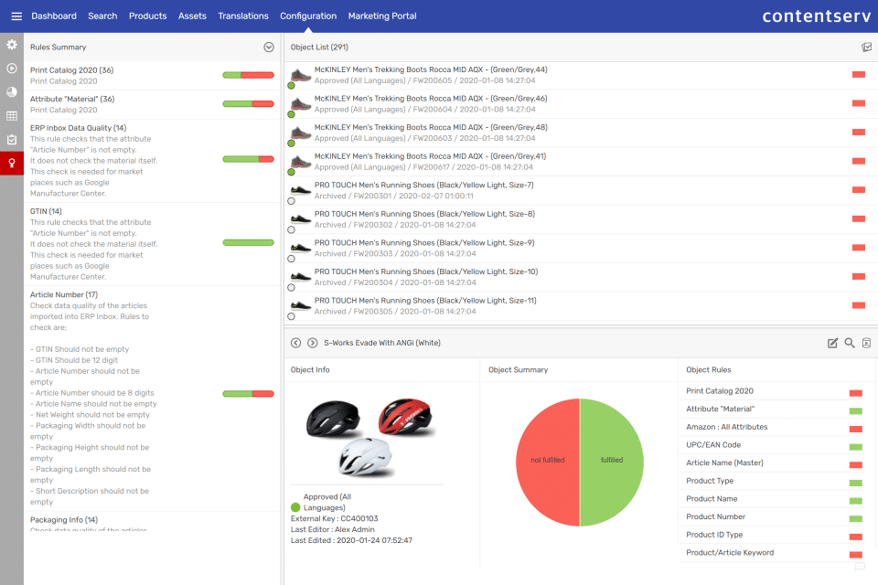
Task: Select the table grid sidebar icon
Action: tap(12, 116)
